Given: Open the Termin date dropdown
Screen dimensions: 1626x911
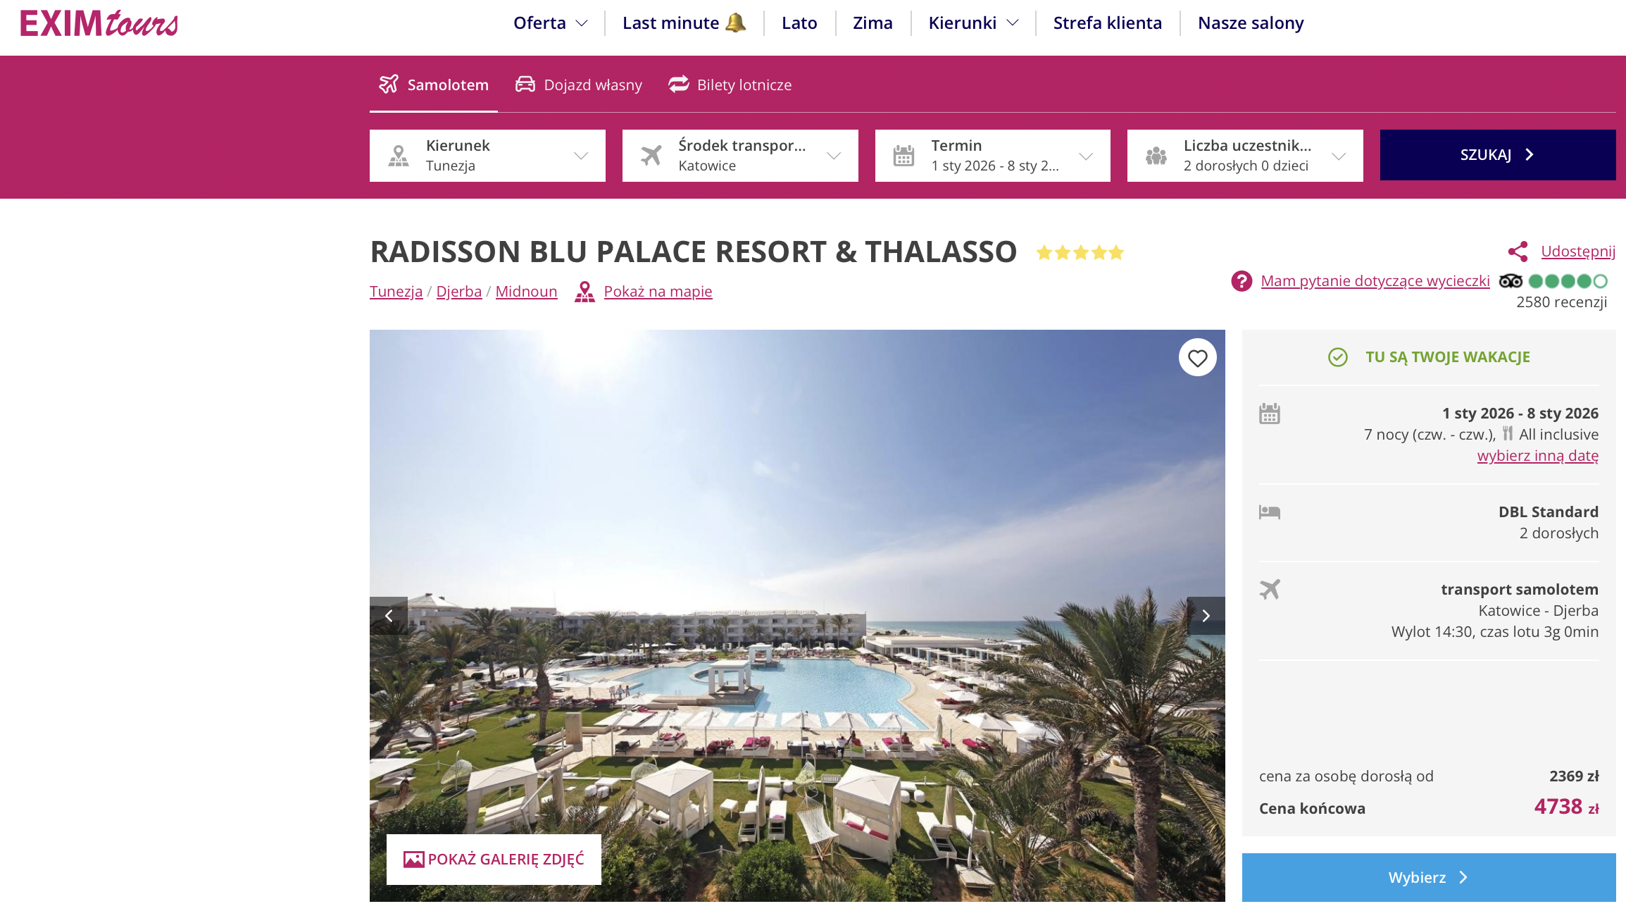Looking at the screenshot, I should click(992, 156).
